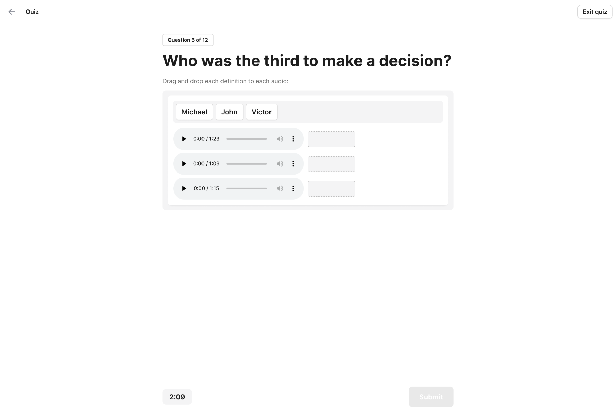
Task: Select the John answer chip
Action: [x=229, y=112]
